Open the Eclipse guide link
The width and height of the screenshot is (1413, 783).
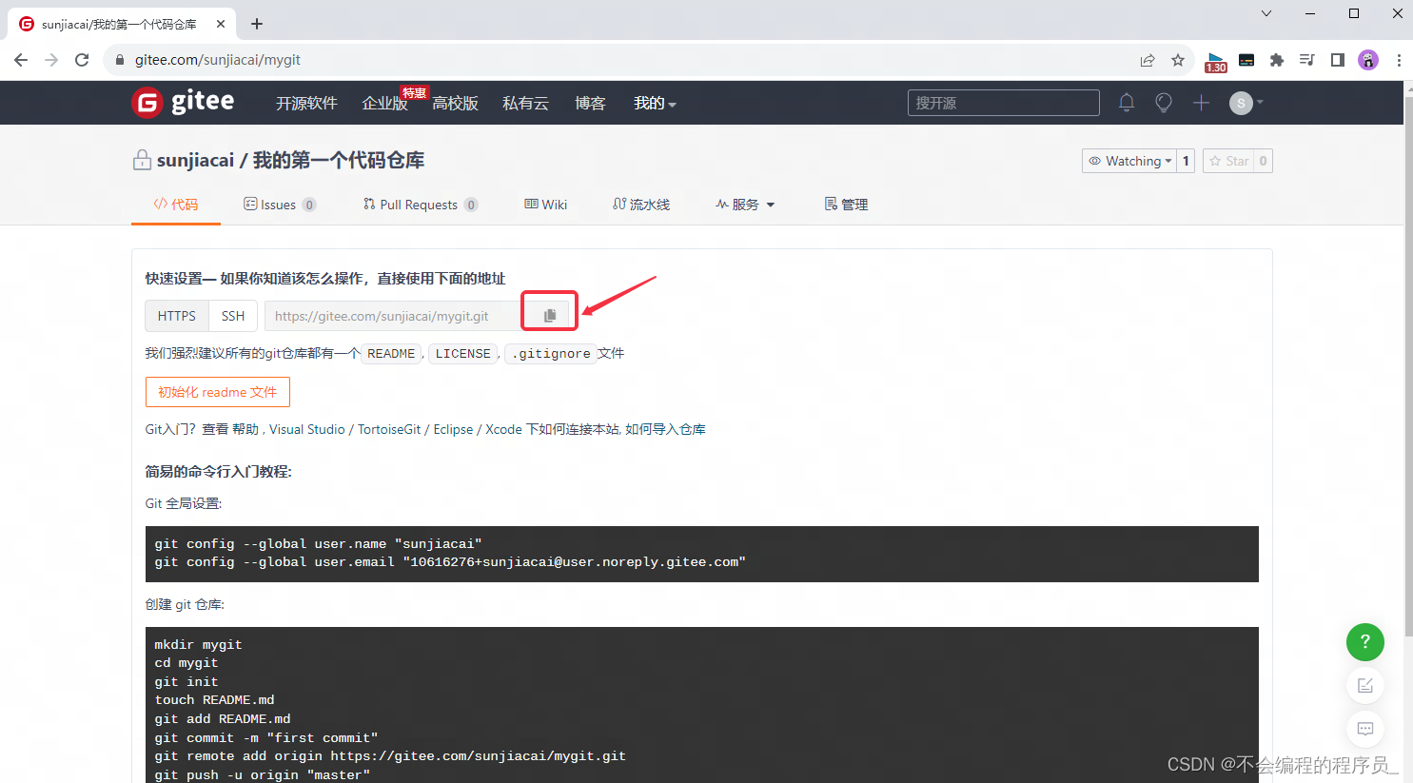click(x=453, y=429)
